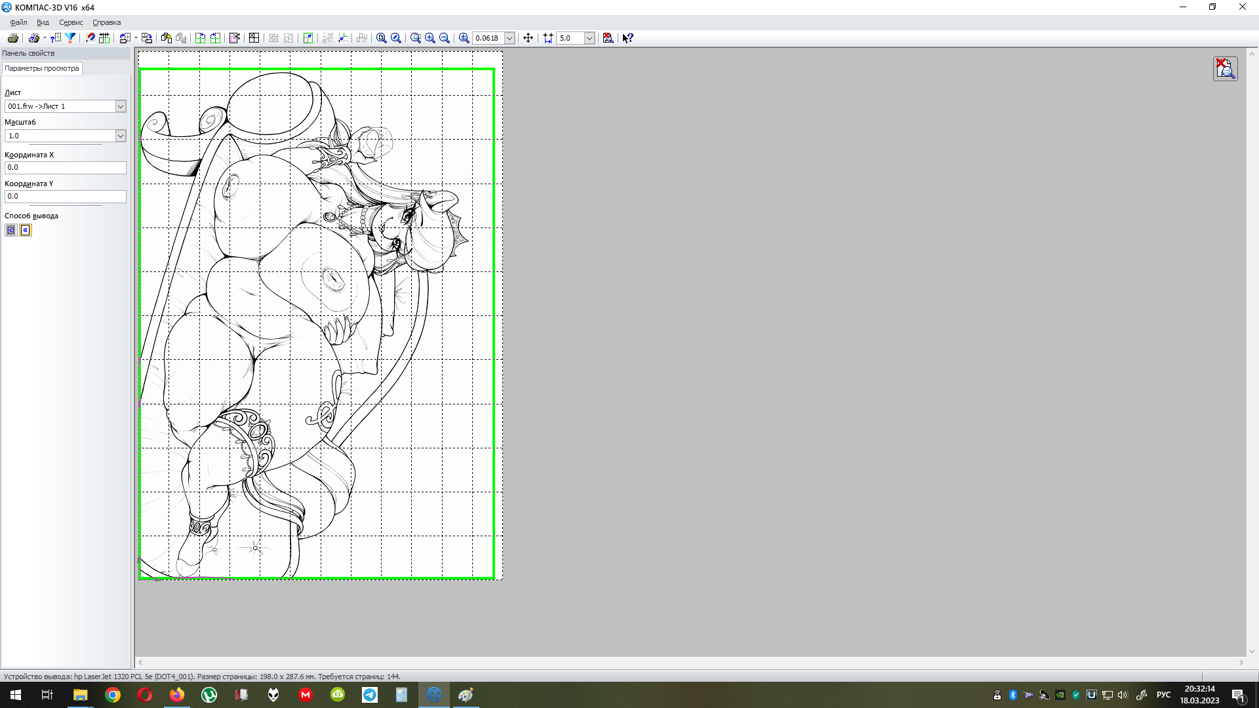Toggle the grid pages layout icon
The height and width of the screenshot is (708, 1259).
[x=254, y=38]
